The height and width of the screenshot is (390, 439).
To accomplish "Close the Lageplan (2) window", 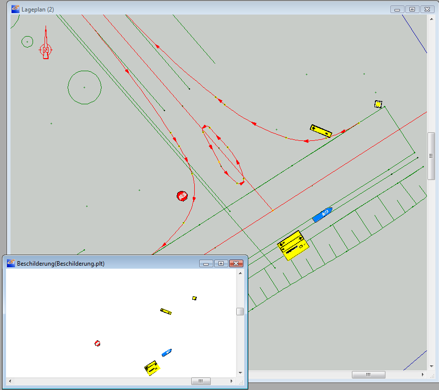I will tap(427, 9).
